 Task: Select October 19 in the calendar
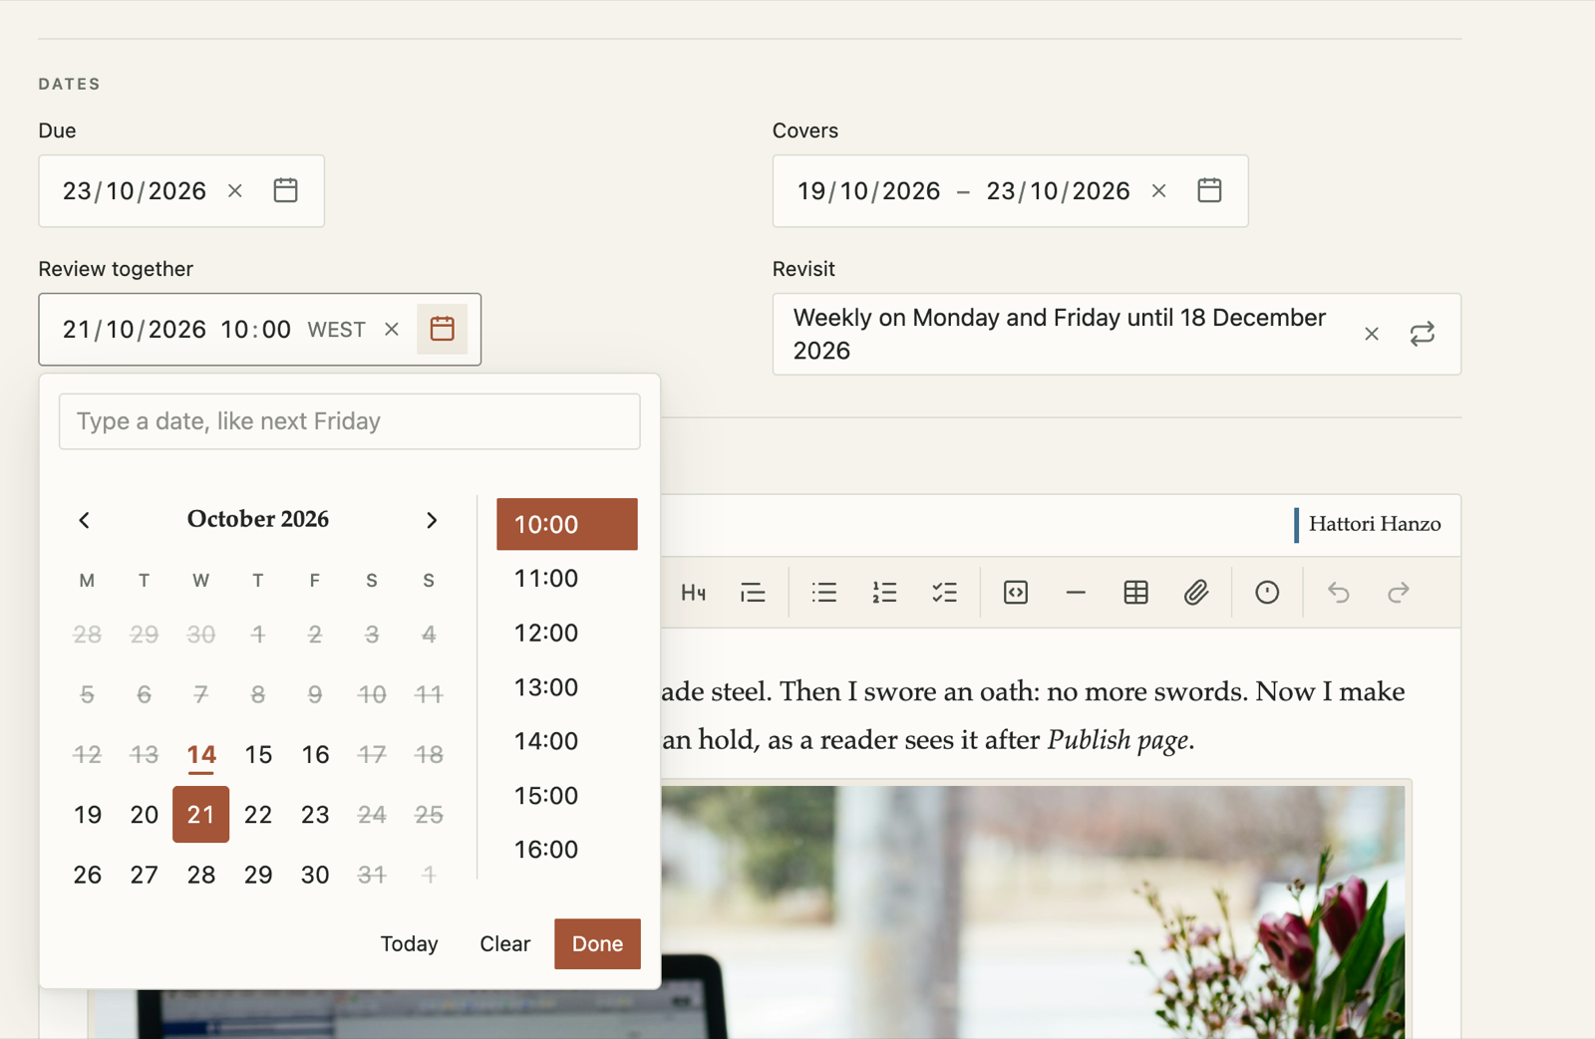point(88,815)
